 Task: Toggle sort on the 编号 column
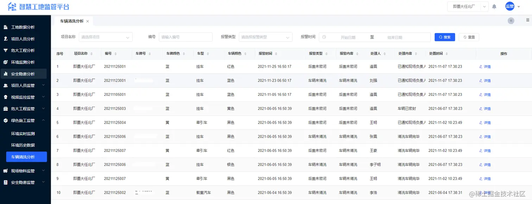115,54
